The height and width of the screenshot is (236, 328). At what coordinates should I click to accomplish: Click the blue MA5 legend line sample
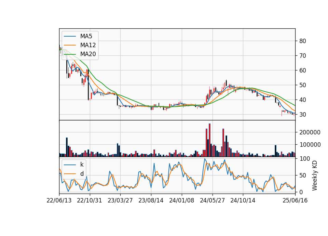[70, 36]
